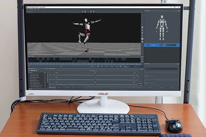The image size is (206, 137).
Task: Click the document icon in file directory toolbar
Action: pyautogui.click(x=36, y=70)
